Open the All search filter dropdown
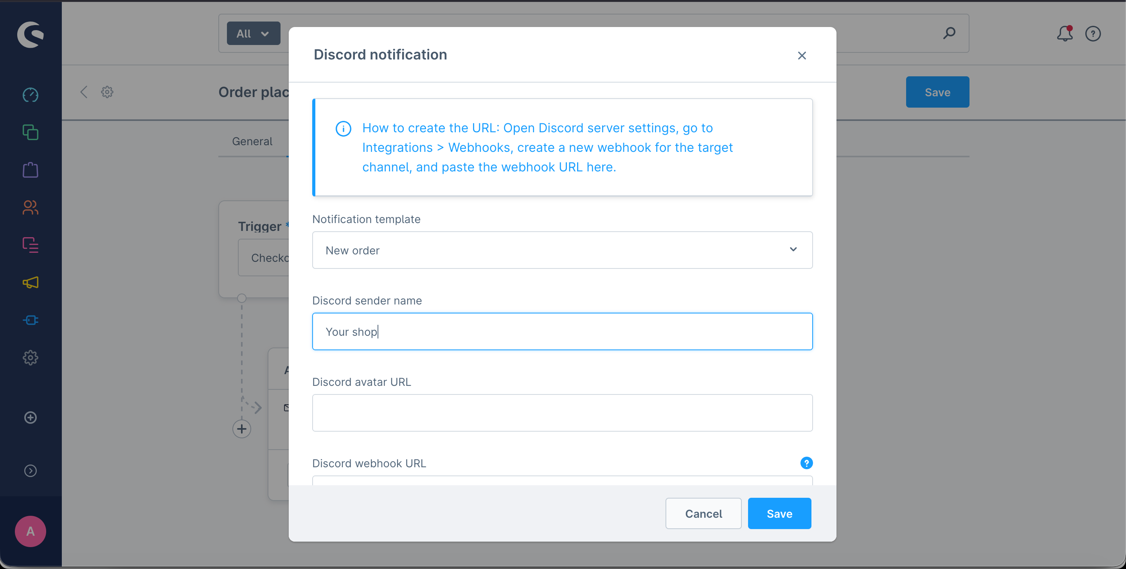Screen dimensions: 1126x569 (x=253, y=34)
